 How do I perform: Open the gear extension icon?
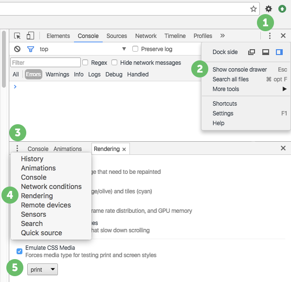pos(268,9)
